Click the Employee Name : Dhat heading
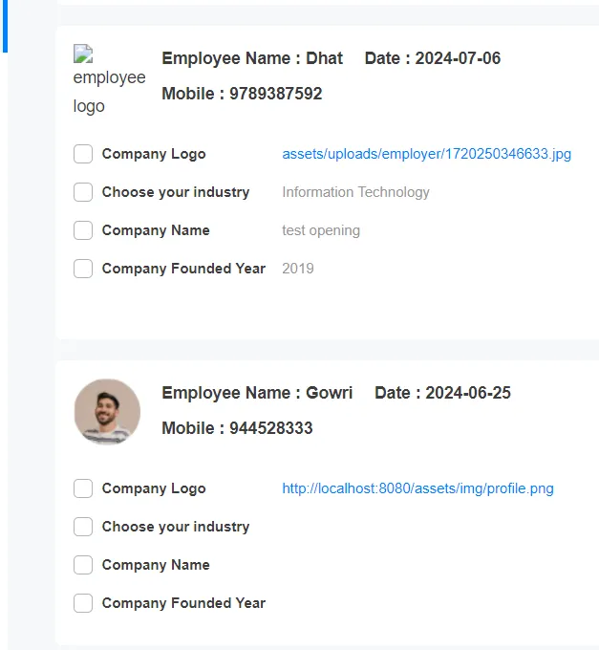This screenshot has width=599, height=650. 252,58
